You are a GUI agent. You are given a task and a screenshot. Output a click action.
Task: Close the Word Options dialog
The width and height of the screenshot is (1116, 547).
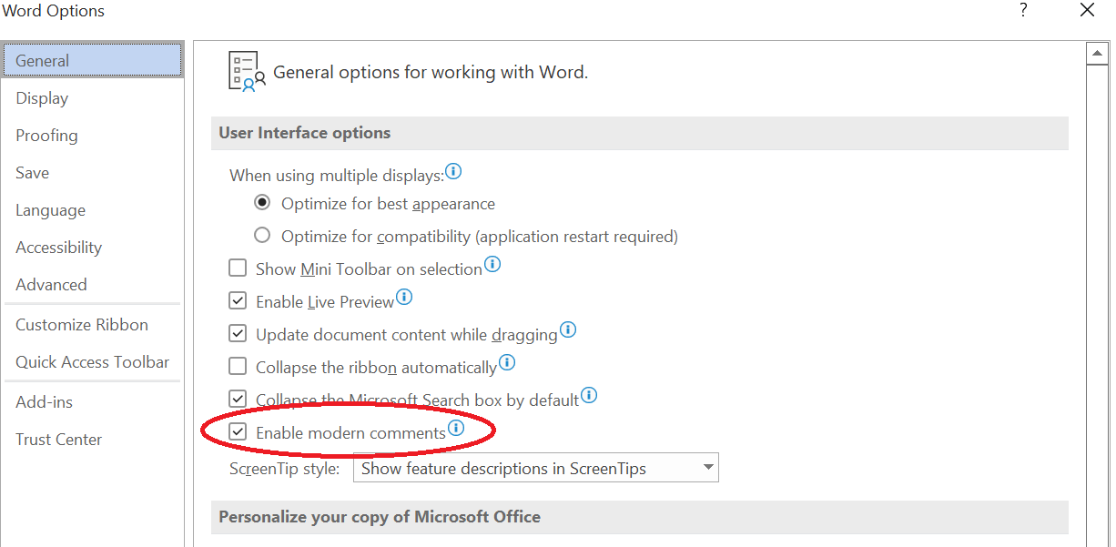click(x=1087, y=11)
